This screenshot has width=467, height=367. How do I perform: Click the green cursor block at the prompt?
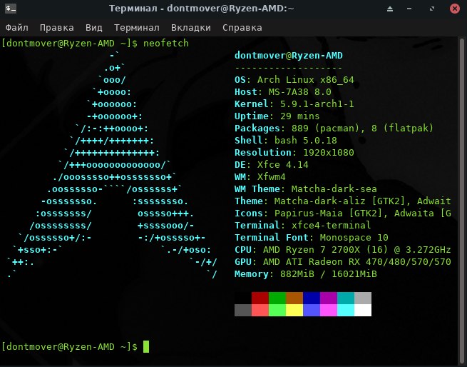146,347
